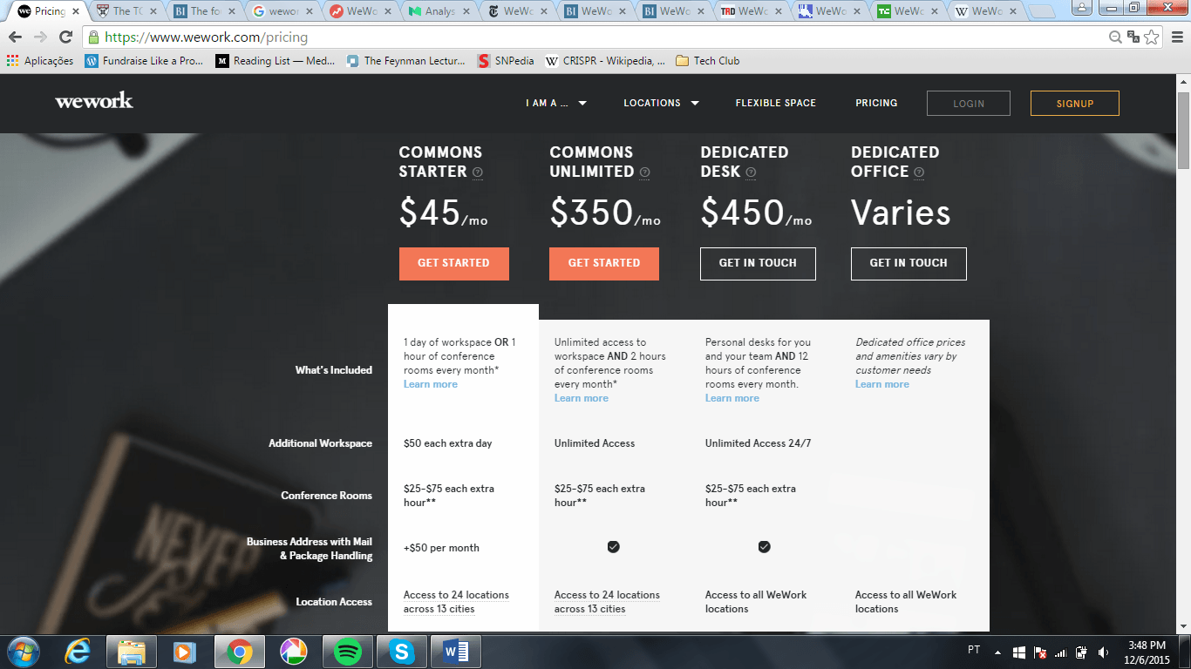This screenshot has width=1191, height=669.
Task: Expand the Locations dropdown in the header
Action: pyautogui.click(x=661, y=103)
